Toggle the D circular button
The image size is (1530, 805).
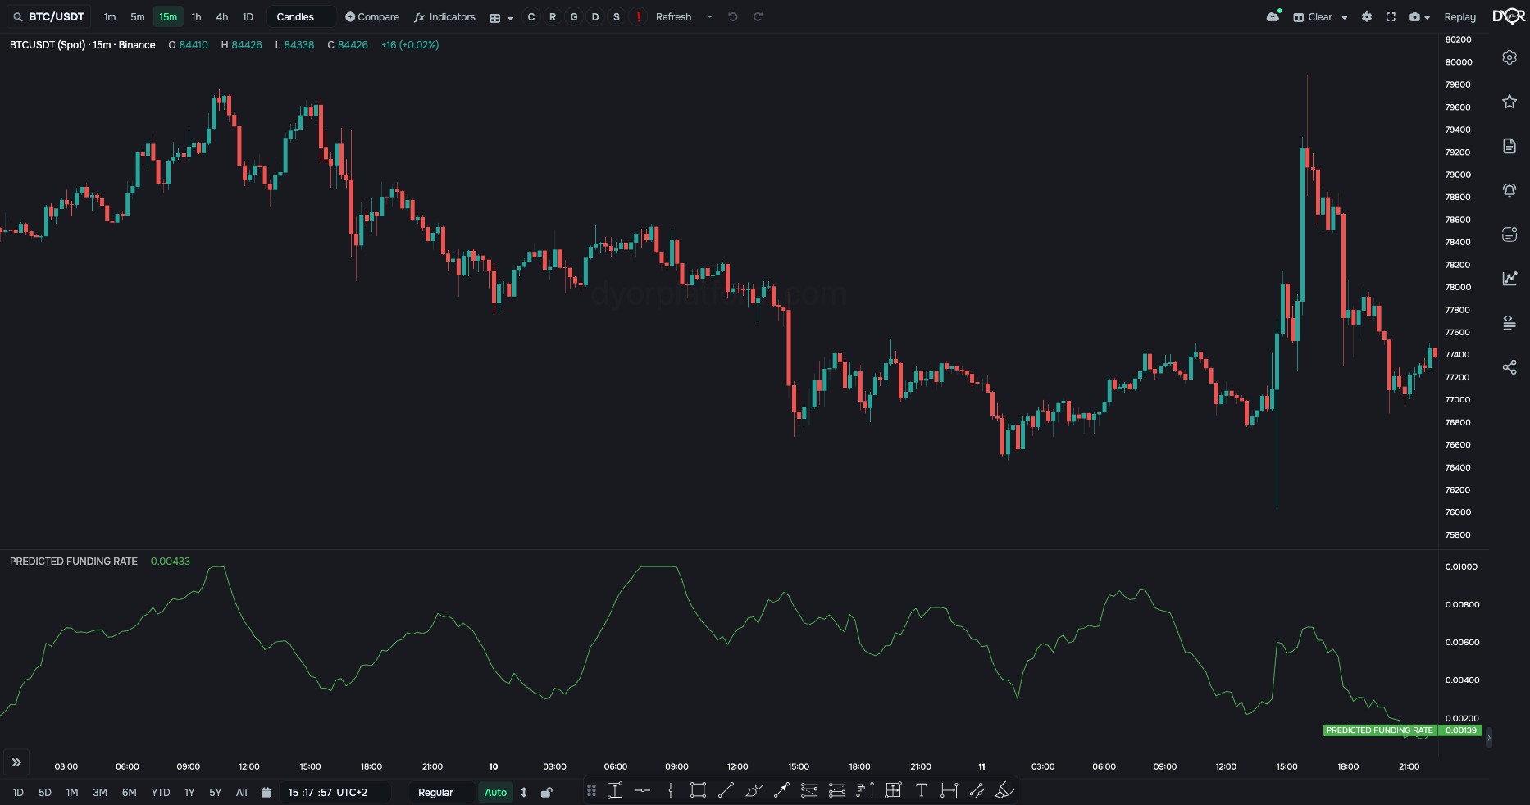tap(595, 17)
